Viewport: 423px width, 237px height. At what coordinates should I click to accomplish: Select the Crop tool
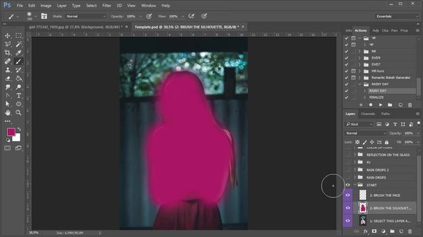[7, 53]
